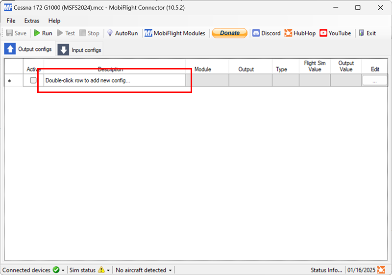
Task: Click the Save toolbar button
Action: click(x=16, y=33)
